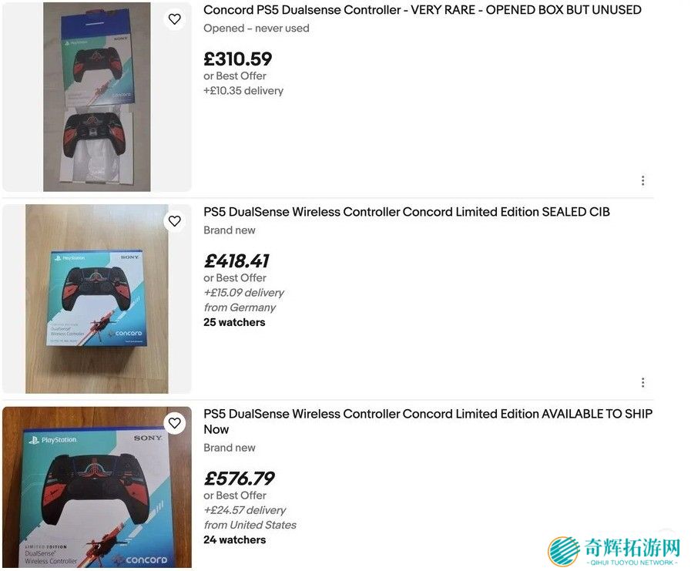
Task: Toggle watchlist heart on £418.41 listing
Action: tap(175, 221)
